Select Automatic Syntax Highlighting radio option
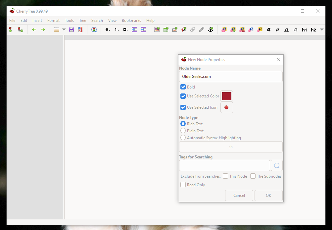The width and height of the screenshot is (332, 230). click(183, 138)
